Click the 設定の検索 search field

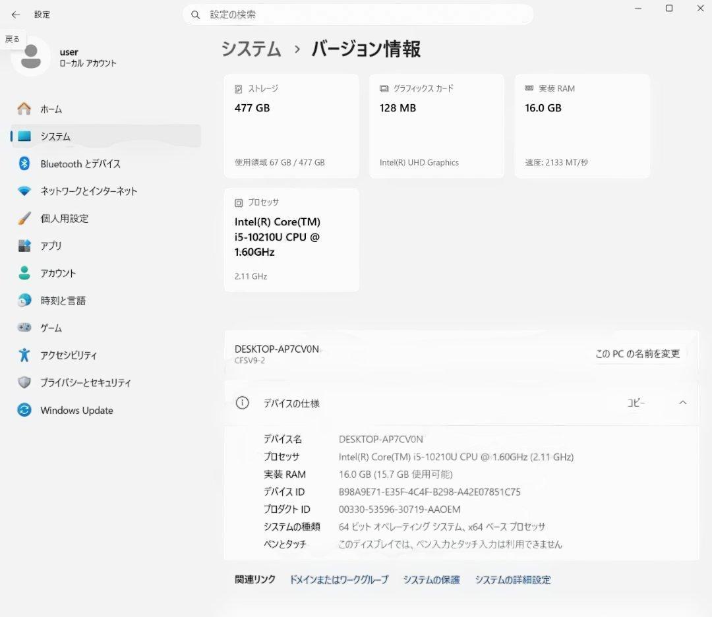click(358, 14)
